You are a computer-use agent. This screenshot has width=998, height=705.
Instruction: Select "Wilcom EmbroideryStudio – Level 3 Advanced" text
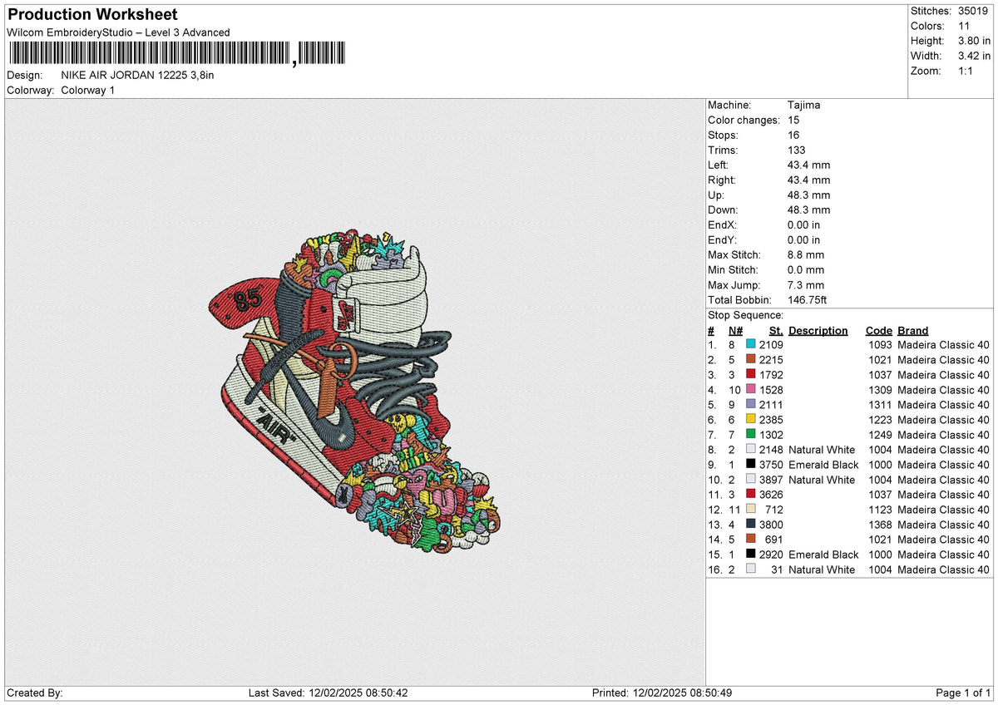click(x=118, y=32)
